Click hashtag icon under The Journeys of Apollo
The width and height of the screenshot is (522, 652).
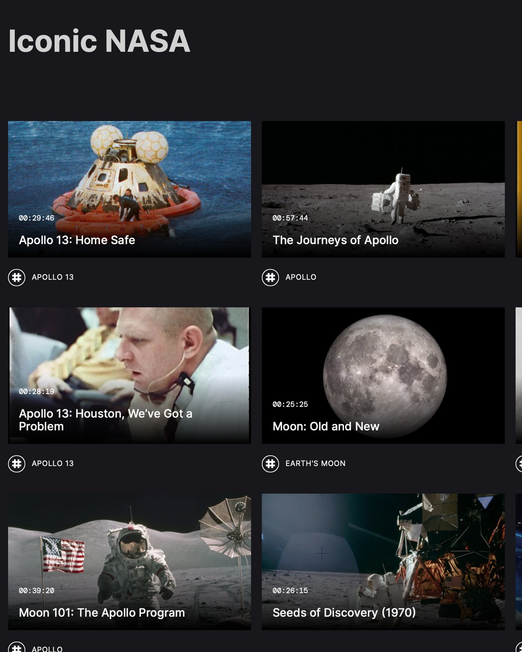coord(270,277)
